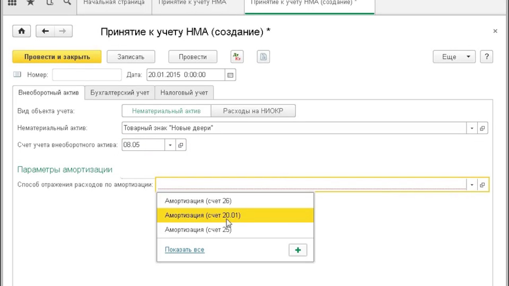The height and width of the screenshot is (286, 509).
Task: Navigate back with left arrow
Action: (x=45, y=31)
